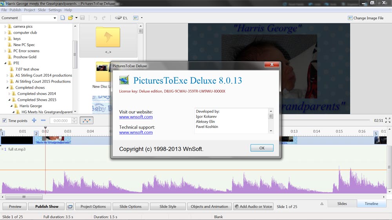Click the Preview button

coord(15,207)
